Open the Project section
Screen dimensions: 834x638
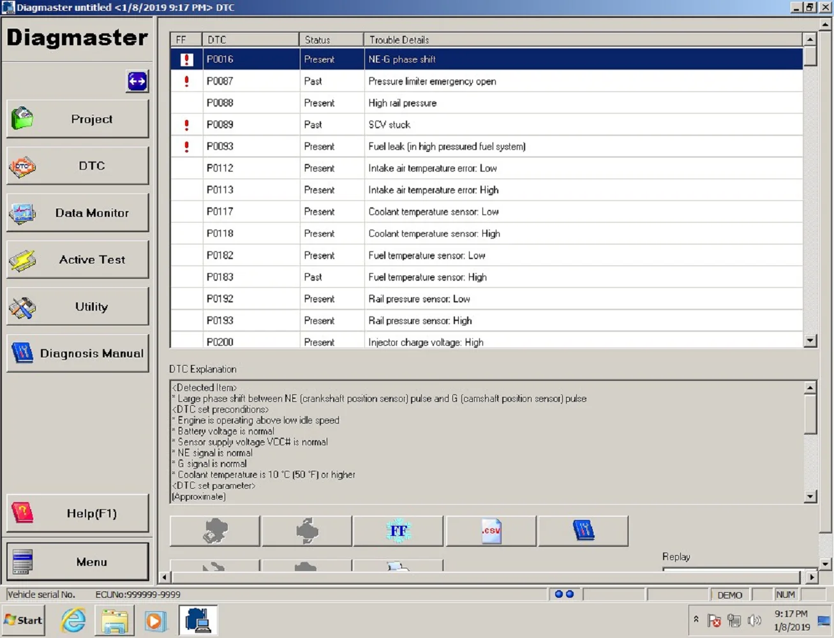78,119
